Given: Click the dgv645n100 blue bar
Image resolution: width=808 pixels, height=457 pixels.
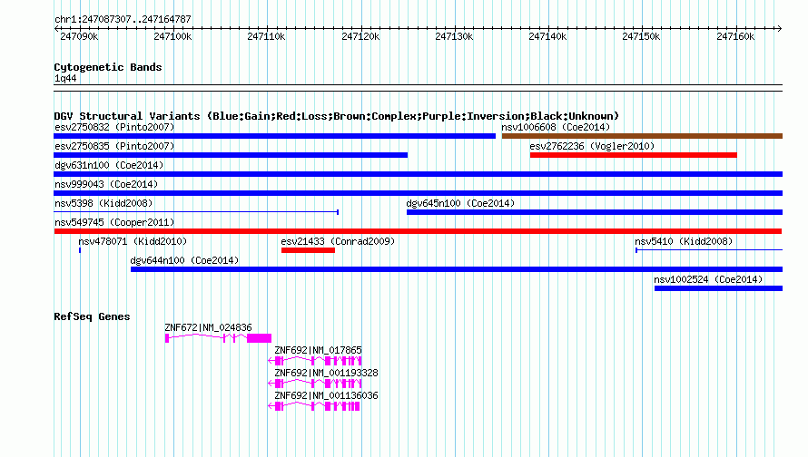Looking at the screenshot, I should coord(595,212).
